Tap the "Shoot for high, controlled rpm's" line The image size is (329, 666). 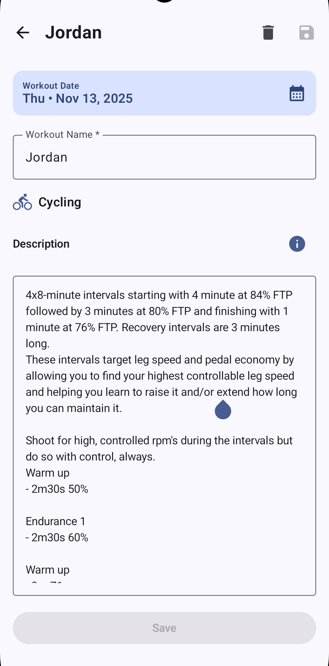(158, 441)
